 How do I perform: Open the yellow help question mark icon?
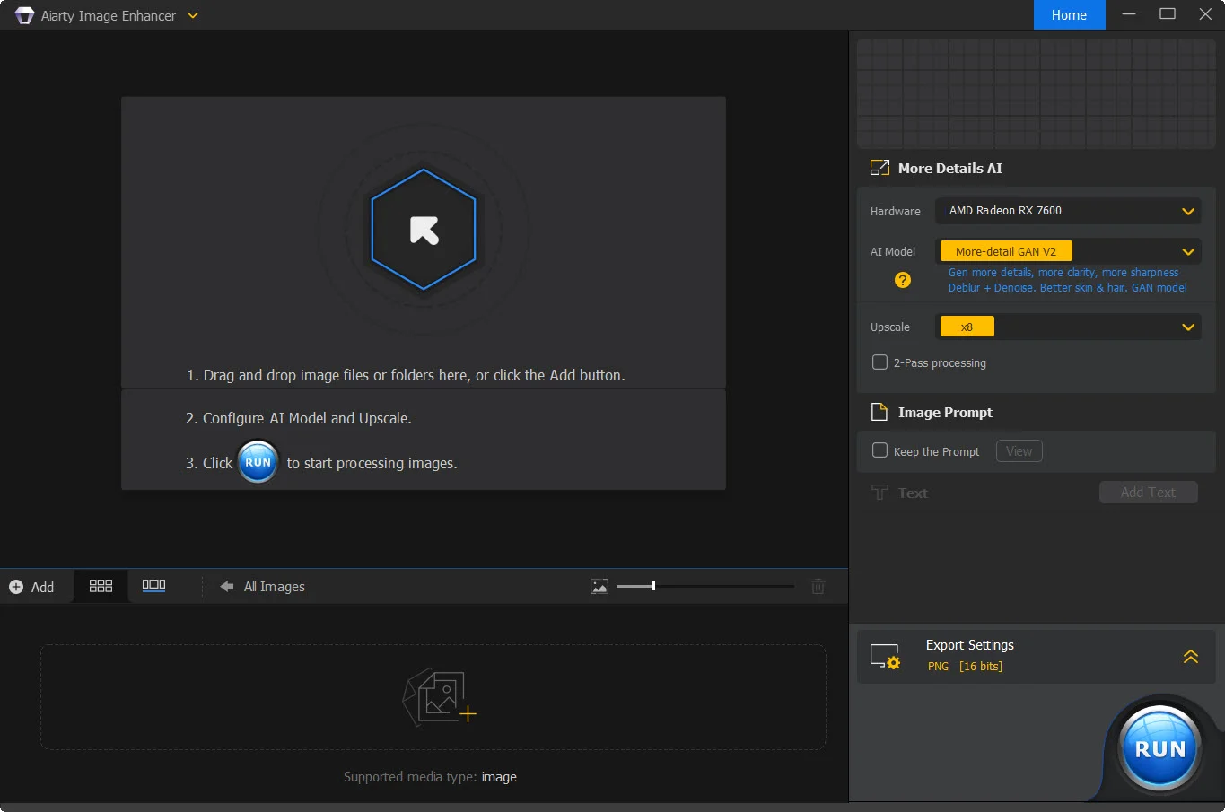902,279
